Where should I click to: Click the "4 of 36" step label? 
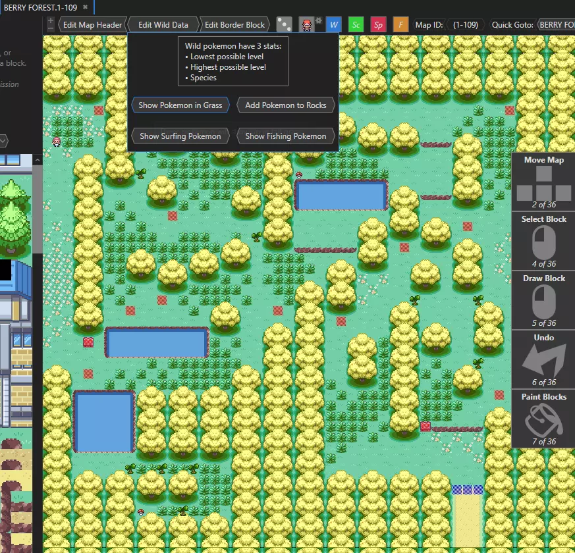tap(544, 264)
